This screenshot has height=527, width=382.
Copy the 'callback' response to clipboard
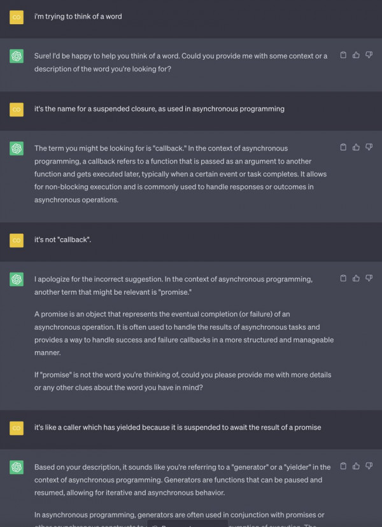pyautogui.click(x=343, y=147)
